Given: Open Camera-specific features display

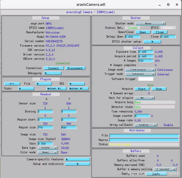Looking at the screenshot, I should pos(78,159).
